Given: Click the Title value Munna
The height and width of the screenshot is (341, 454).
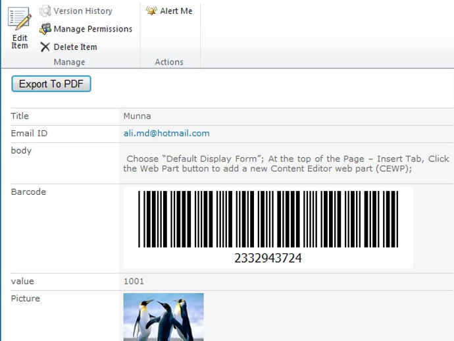Looking at the screenshot, I should point(137,116).
